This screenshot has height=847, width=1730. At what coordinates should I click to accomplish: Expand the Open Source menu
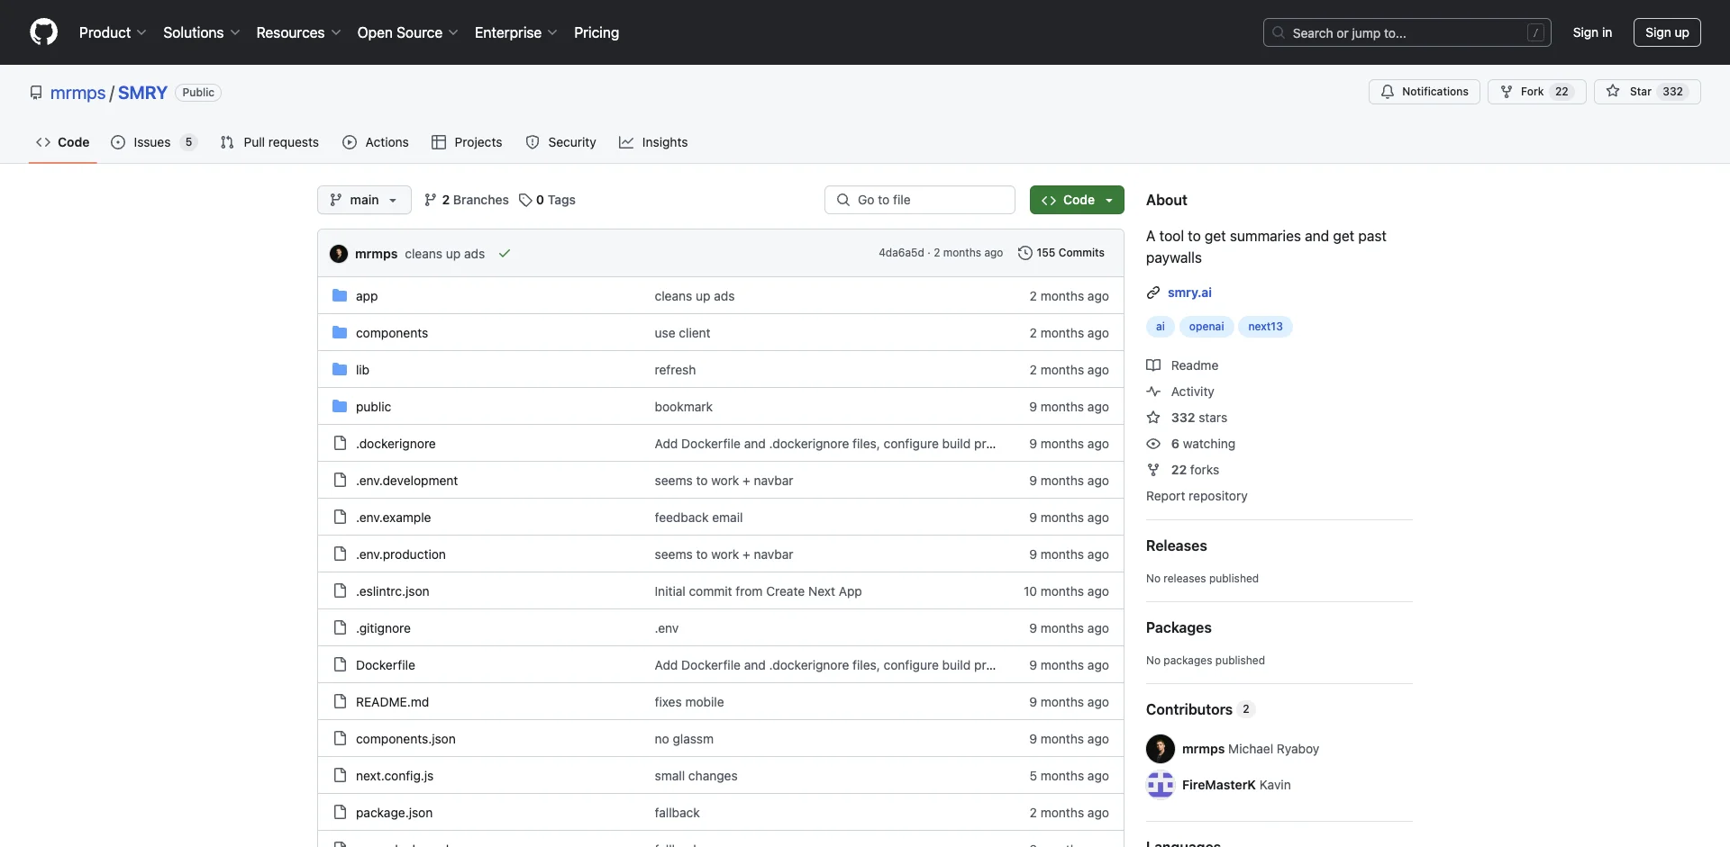(407, 32)
